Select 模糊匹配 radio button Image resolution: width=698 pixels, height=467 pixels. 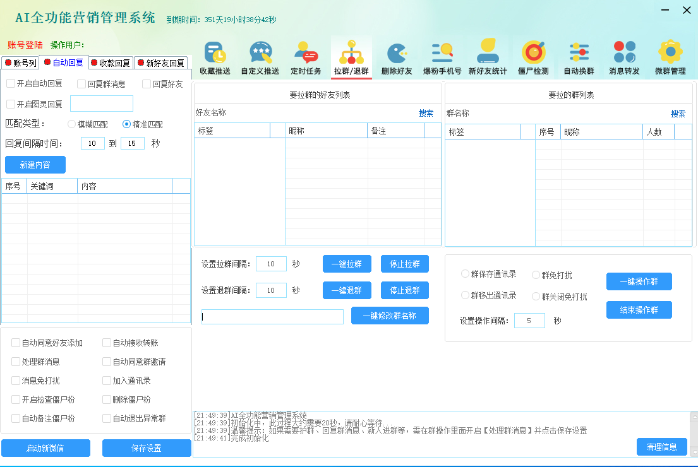click(71, 124)
